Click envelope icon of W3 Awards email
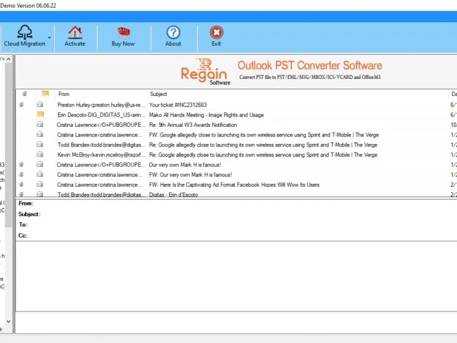 (x=40, y=124)
